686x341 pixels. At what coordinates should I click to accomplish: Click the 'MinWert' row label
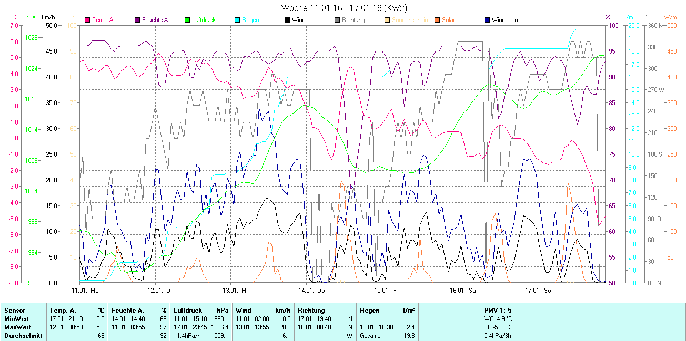(x=16, y=319)
